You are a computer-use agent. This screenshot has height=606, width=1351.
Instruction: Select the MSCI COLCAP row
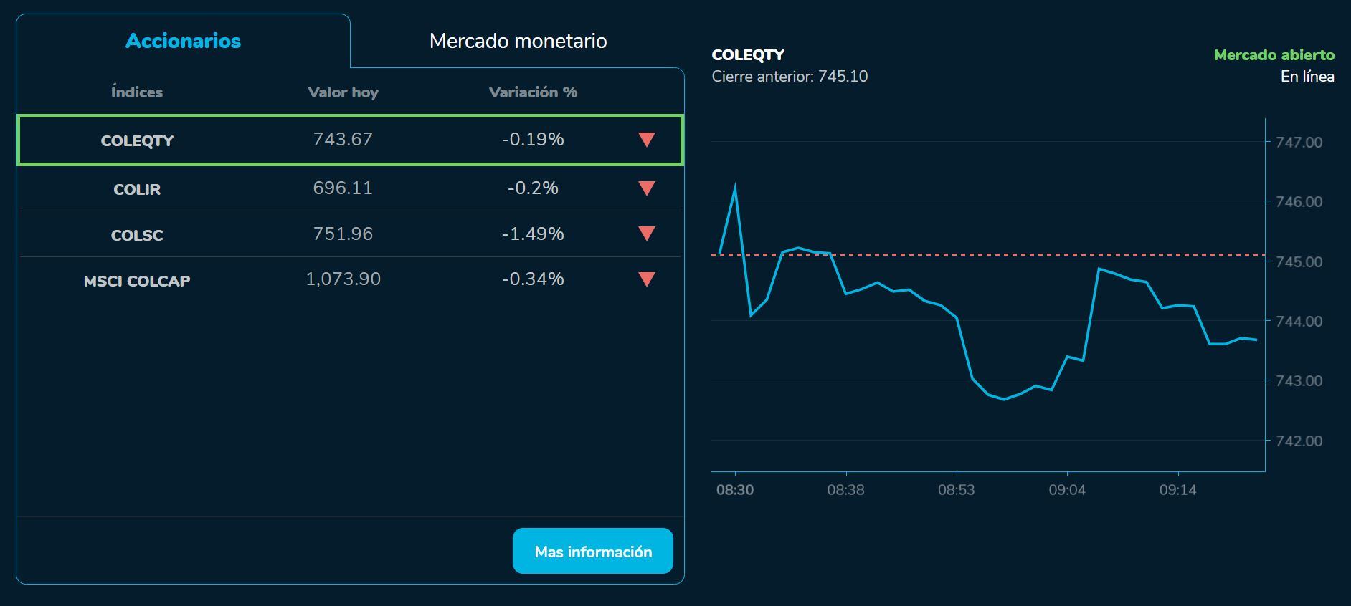(351, 280)
